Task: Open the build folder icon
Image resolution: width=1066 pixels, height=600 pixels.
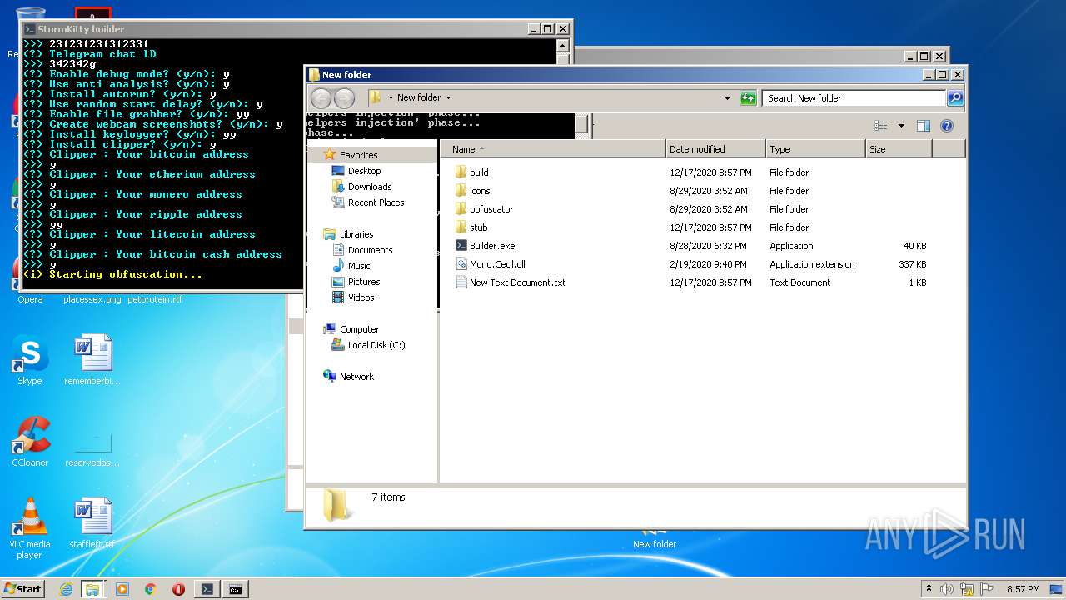Action: 461,172
